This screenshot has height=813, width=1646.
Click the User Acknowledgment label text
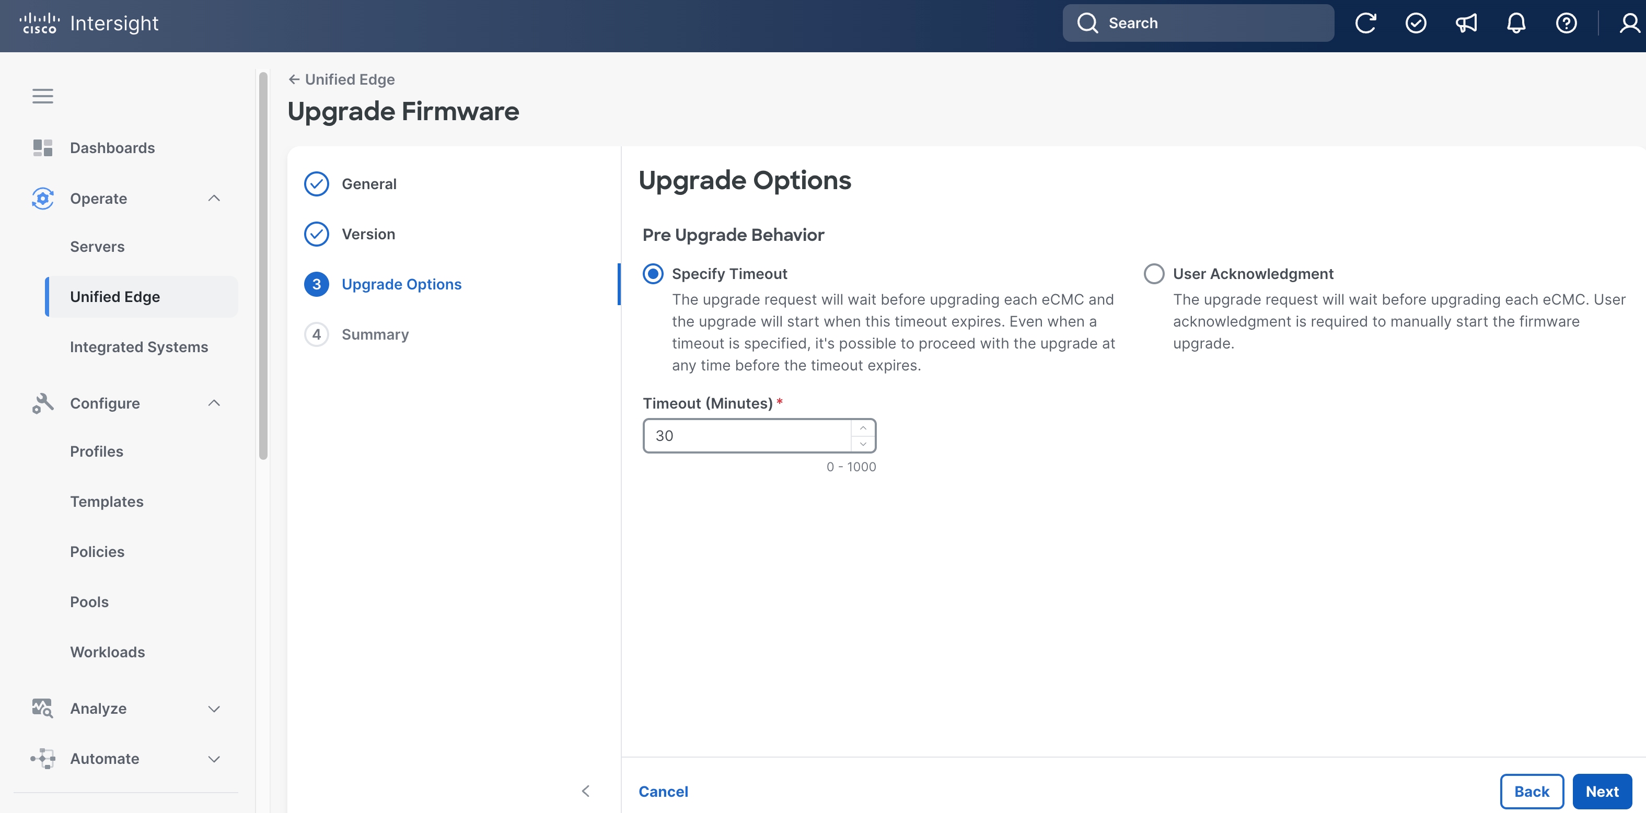[x=1253, y=274]
